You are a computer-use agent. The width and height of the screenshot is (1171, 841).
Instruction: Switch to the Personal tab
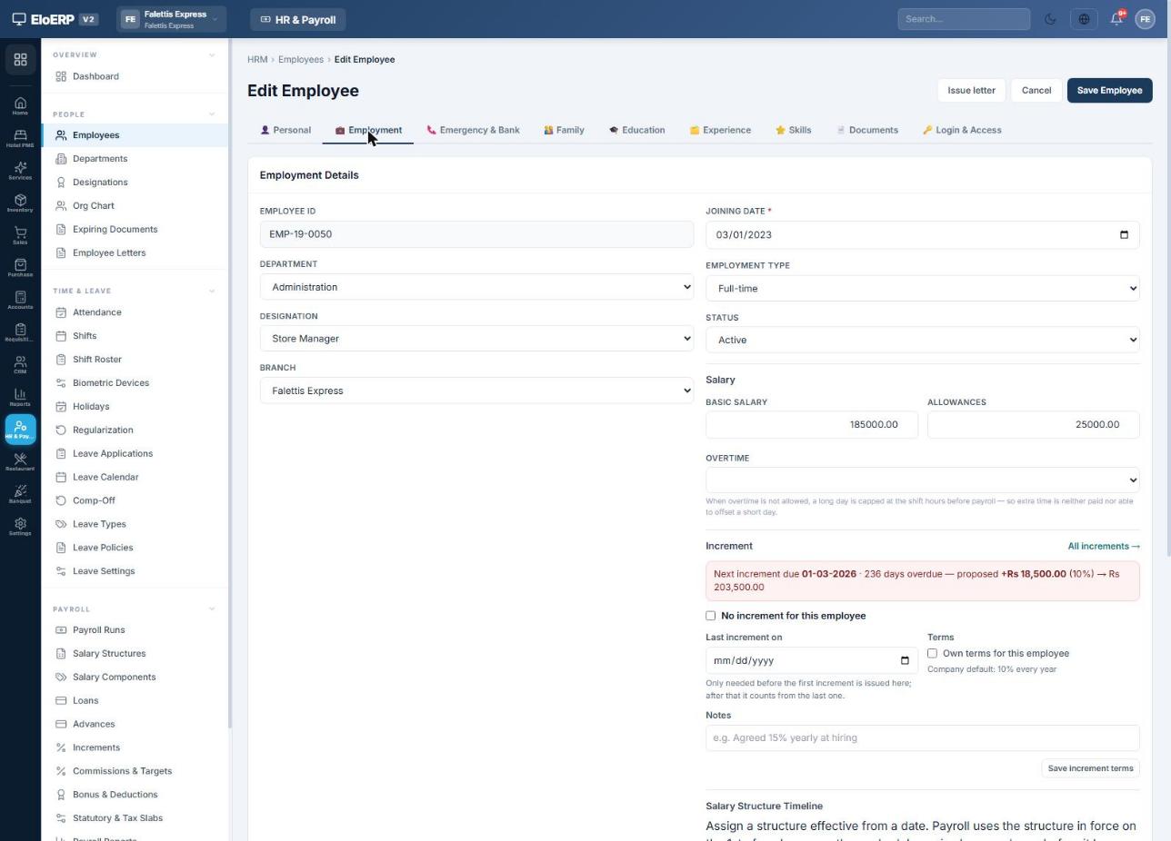tap(285, 130)
